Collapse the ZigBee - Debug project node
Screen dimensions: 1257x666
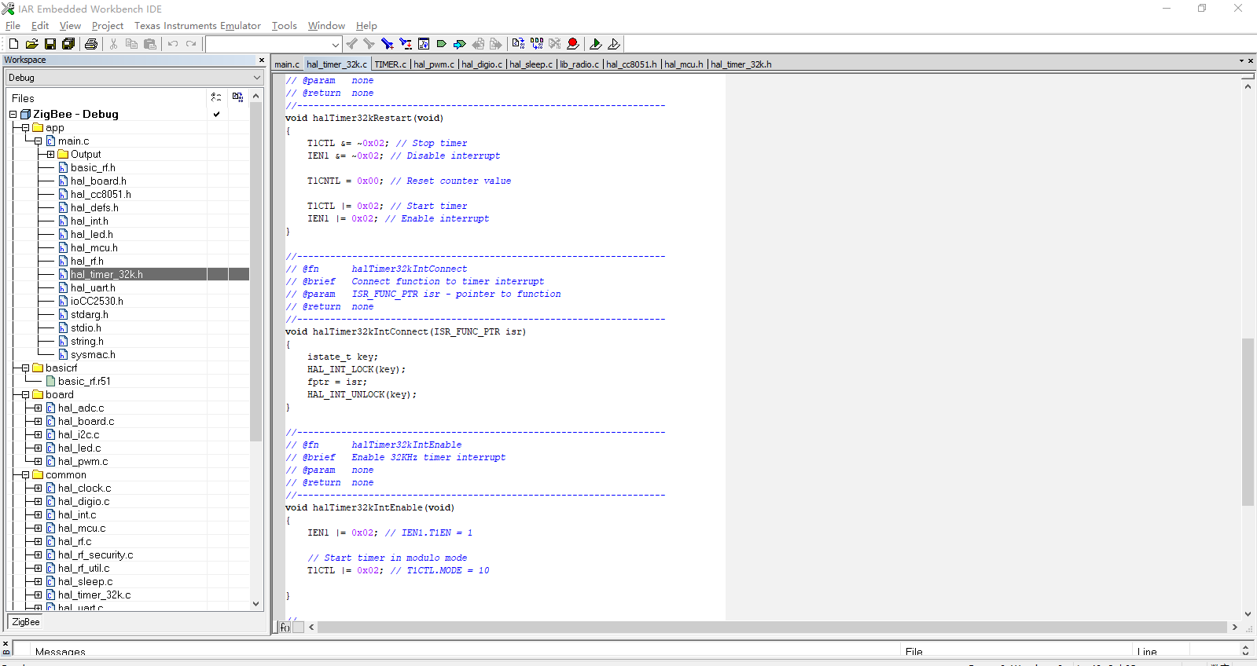click(x=13, y=115)
